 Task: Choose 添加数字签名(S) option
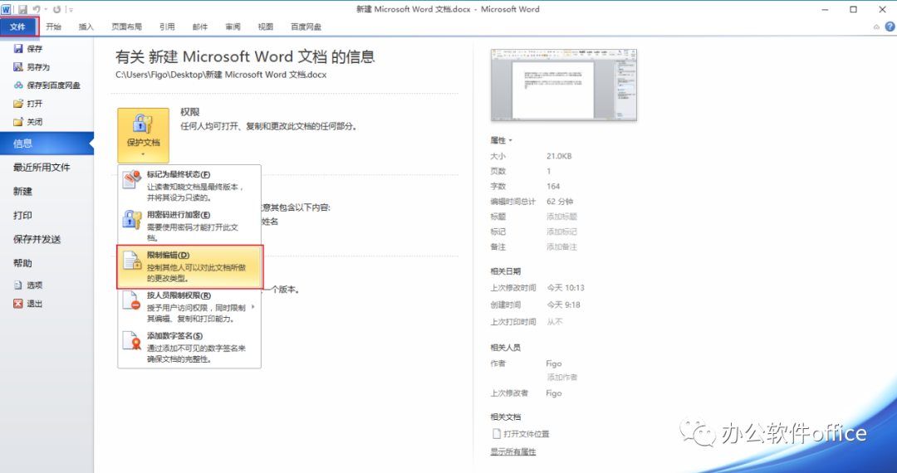pyautogui.click(x=189, y=348)
